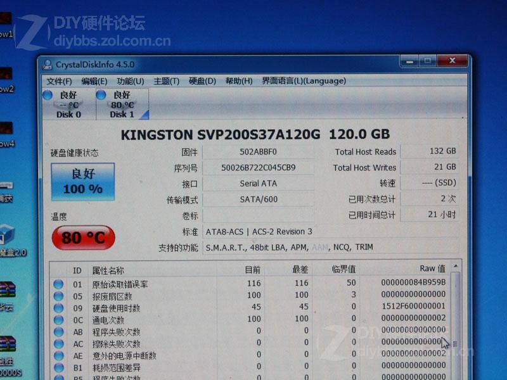Click the status orb of row 05
The image size is (507, 380).
pyautogui.click(x=58, y=296)
